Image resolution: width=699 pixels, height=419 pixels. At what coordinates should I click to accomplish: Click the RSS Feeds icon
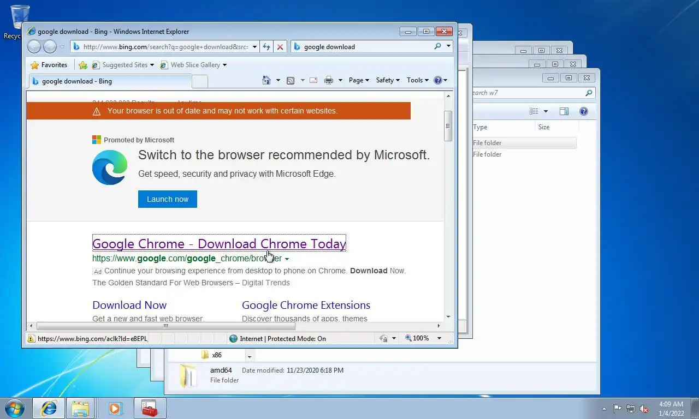point(291,80)
